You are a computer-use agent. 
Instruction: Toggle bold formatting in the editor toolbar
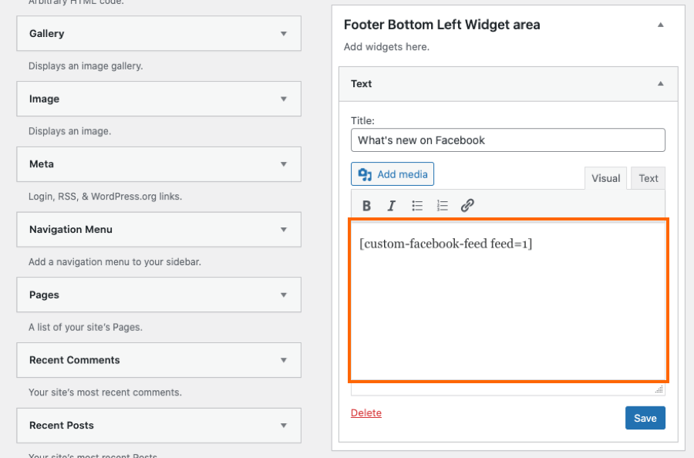367,206
